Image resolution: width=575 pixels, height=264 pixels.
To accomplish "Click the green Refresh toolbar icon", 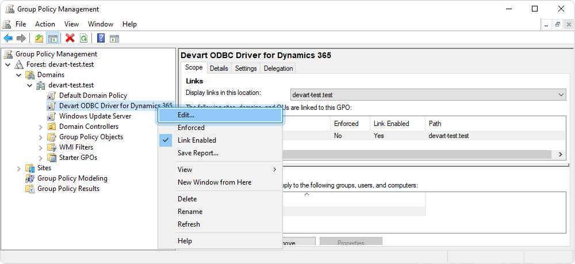I will [x=84, y=38].
